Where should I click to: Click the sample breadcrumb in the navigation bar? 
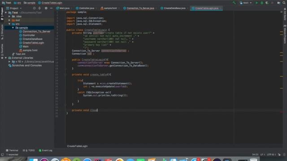30,3
